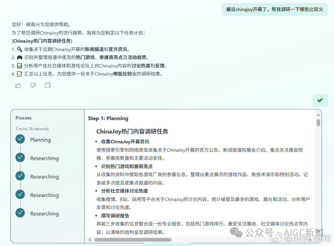334x246 pixels.
Task: Click the '分析社交媒体讨论热度' bullet
Action: (x=125, y=191)
